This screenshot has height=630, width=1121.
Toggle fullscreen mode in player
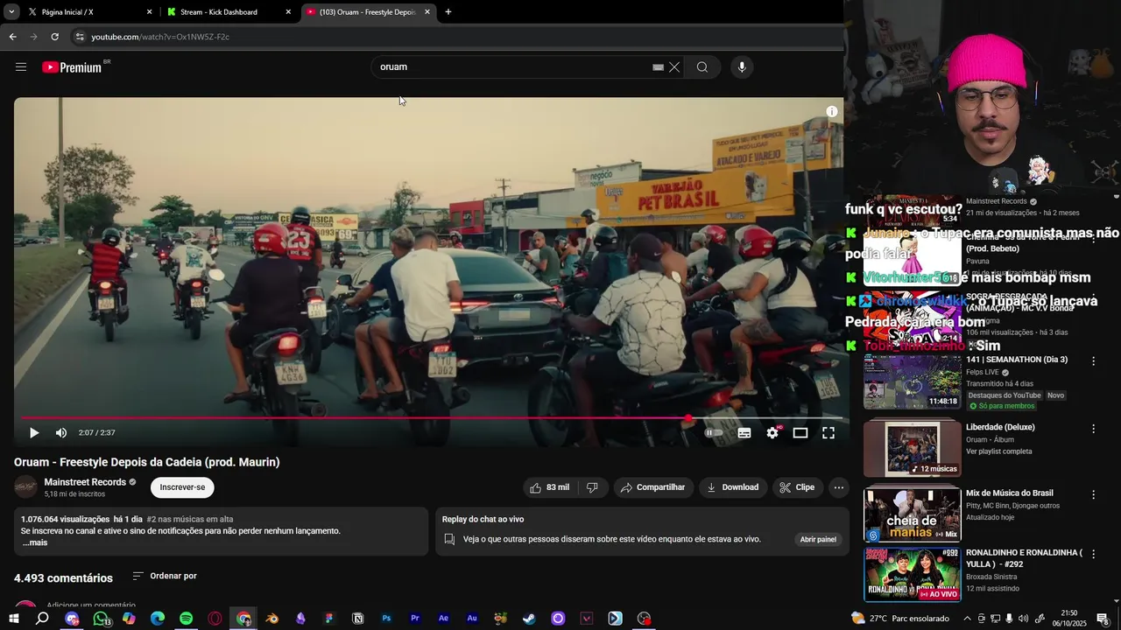coord(828,433)
